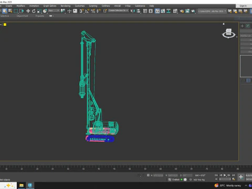
Task: Open the Help menu
Action: (152, 6)
